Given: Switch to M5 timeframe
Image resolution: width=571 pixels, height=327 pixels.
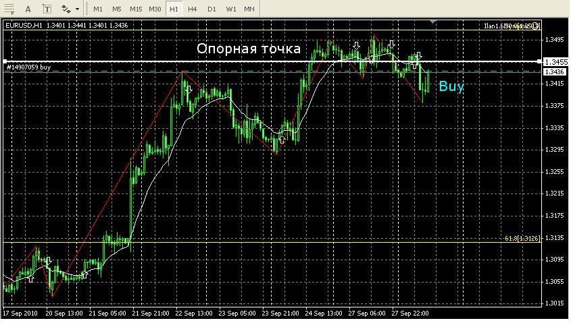Looking at the screenshot, I should tap(116, 9).
